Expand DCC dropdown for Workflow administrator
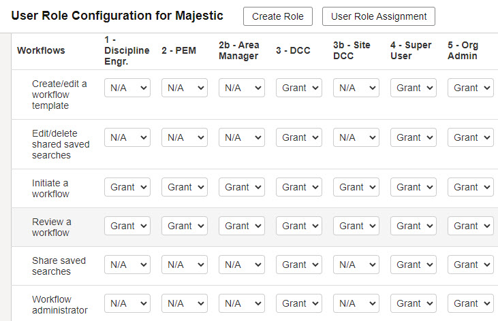This screenshot has width=498, height=321. tap(299, 303)
